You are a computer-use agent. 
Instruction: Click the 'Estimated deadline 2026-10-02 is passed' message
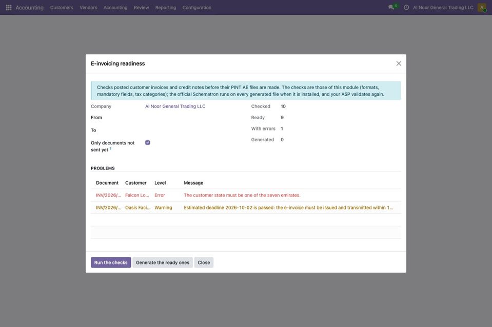tap(288, 208)
